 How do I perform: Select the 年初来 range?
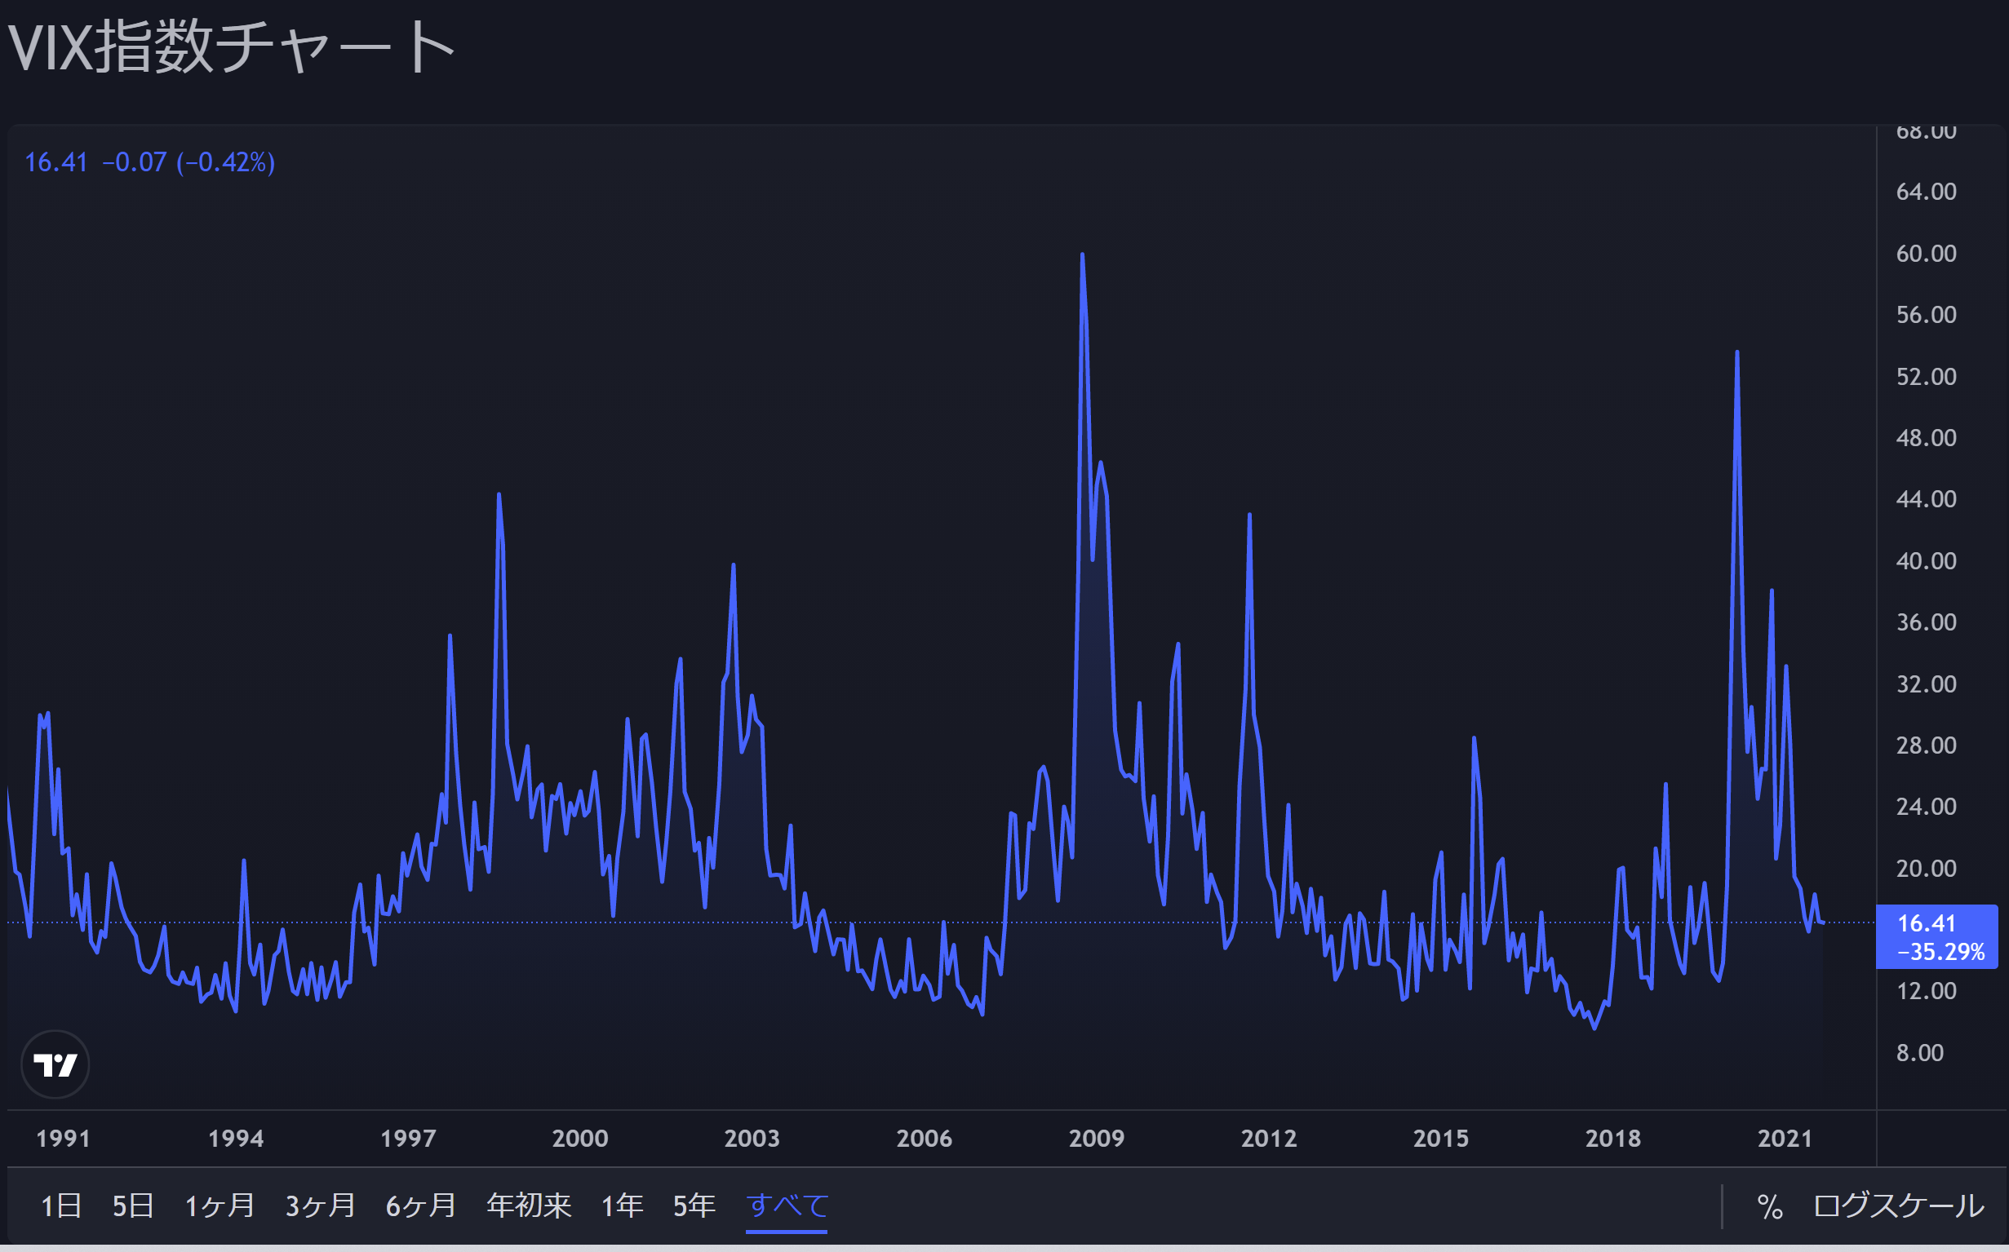tap(529, 1206)
